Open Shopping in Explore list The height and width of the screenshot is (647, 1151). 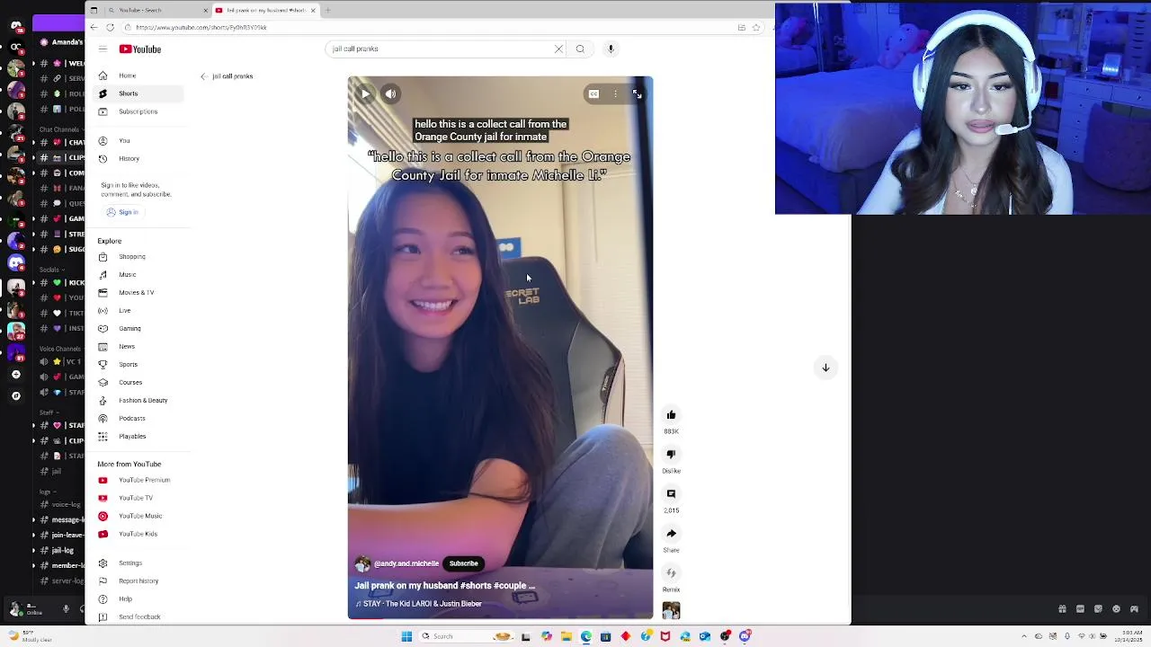click(131, 257)
